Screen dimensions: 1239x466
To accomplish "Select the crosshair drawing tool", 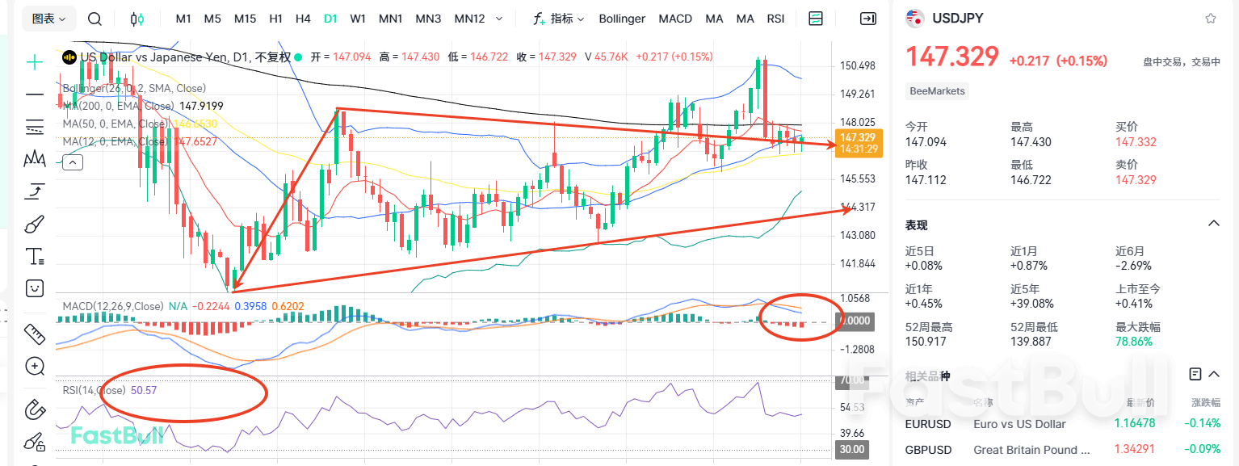I will pos(34,61).
